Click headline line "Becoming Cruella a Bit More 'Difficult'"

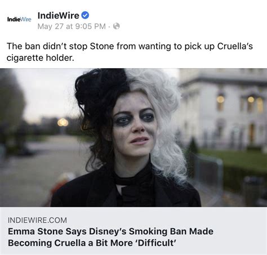tap(92, 243)
